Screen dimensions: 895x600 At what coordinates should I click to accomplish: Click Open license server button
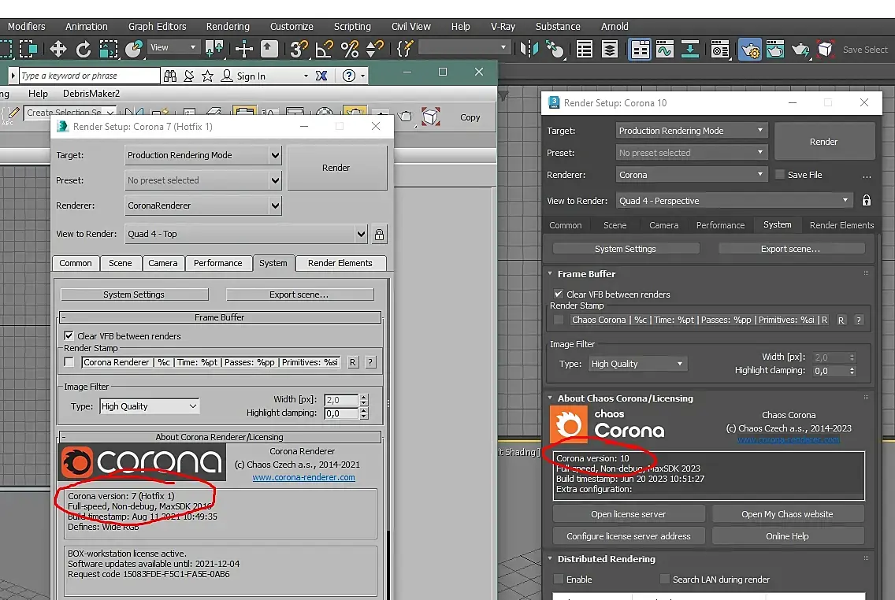[629, 514]
